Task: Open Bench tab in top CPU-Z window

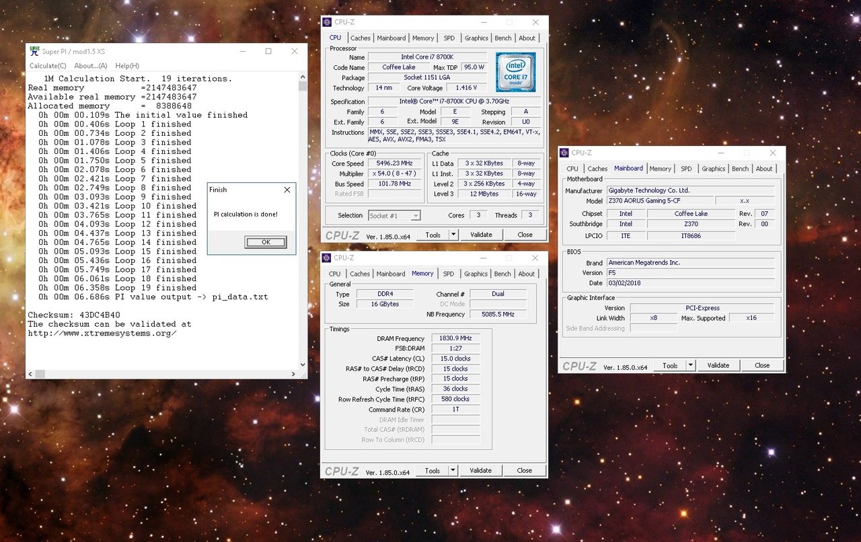Action: click(503, 38)
